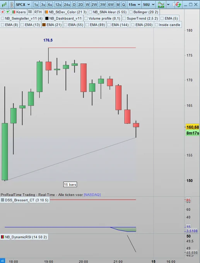Click the DSS_Bressert_CT grey color swatch

tap(3, 200)
